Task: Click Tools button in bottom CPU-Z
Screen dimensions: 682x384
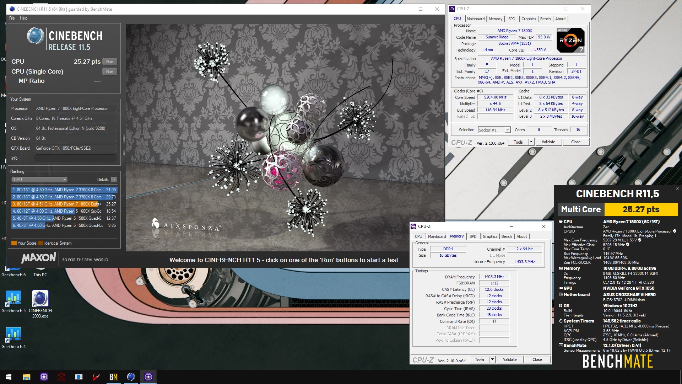Action: (x=479, y=359)
